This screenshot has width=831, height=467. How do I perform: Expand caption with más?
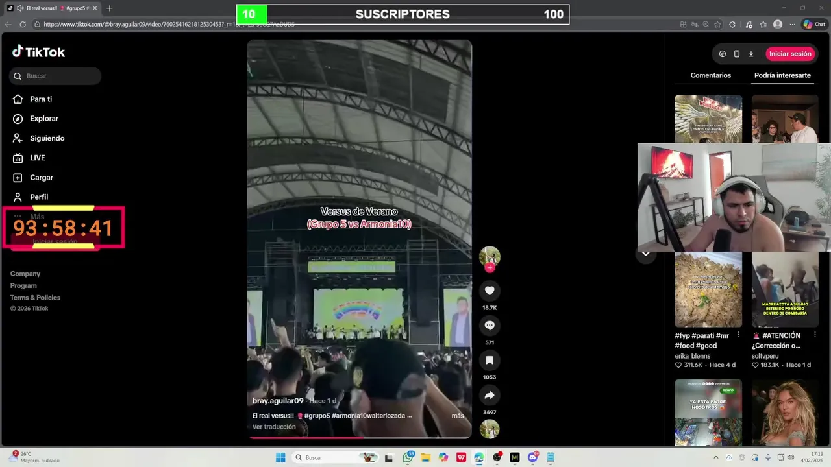click(x=458, y=416)
